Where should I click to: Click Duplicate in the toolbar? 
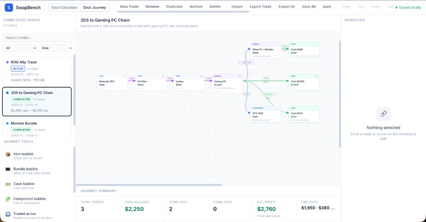tap(174, 7)
